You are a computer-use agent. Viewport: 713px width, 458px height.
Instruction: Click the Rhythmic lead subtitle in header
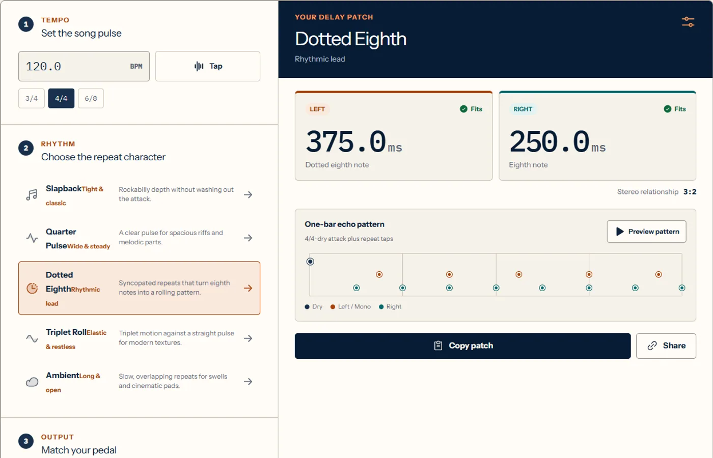(320, 59)
